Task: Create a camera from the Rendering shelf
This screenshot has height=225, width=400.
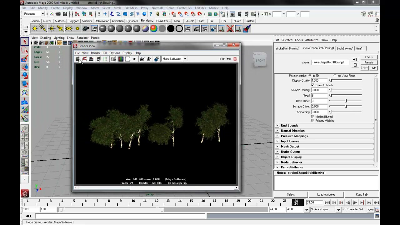Action: (86, 29)
